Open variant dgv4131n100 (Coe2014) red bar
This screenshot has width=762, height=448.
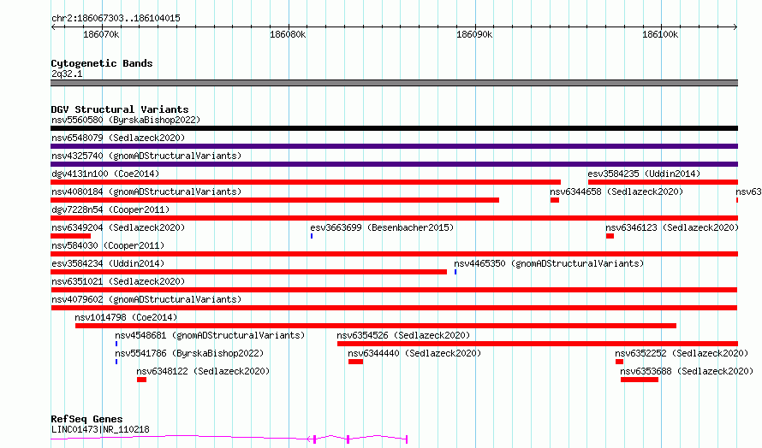(306, 182)
